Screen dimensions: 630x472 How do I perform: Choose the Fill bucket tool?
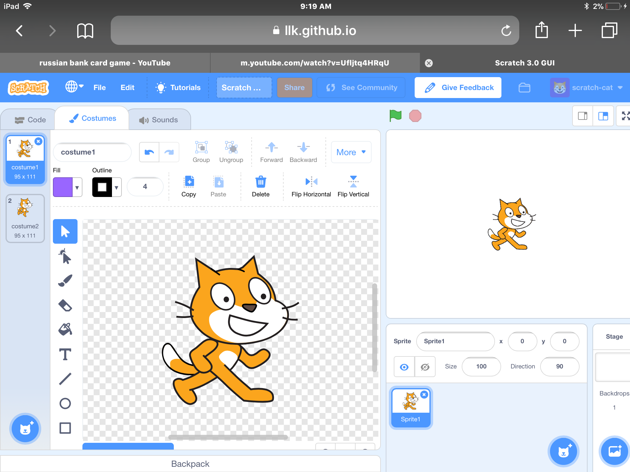pos(65,329)
